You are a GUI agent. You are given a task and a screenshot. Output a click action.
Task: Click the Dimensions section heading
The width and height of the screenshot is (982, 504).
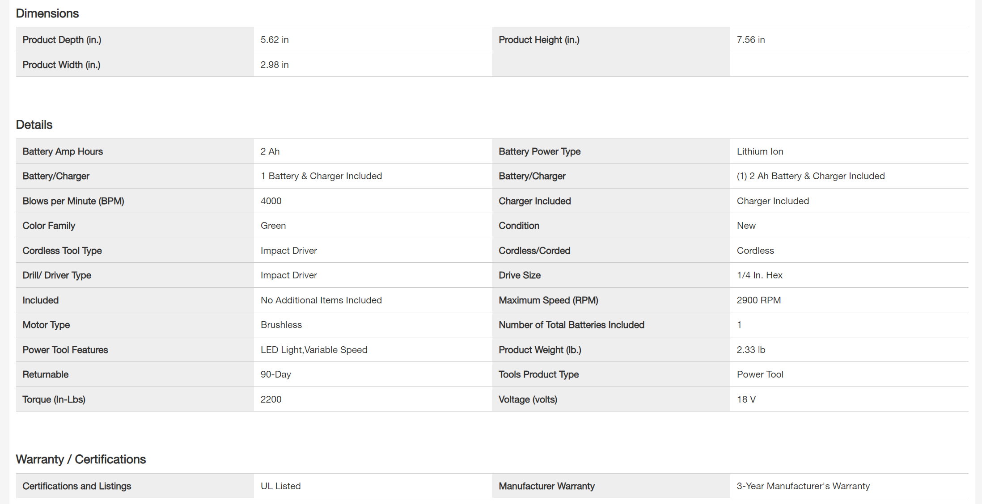tap(47, 13)
